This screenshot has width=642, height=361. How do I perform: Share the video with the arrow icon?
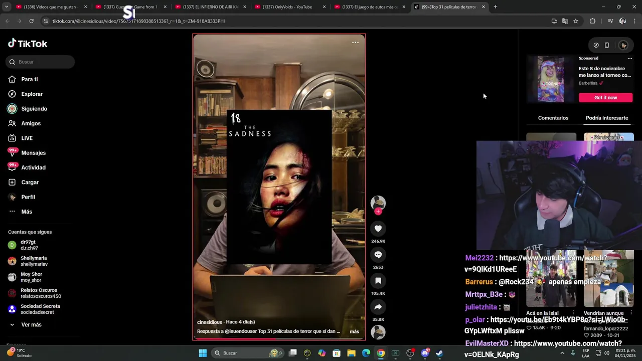tap(378, 307)
